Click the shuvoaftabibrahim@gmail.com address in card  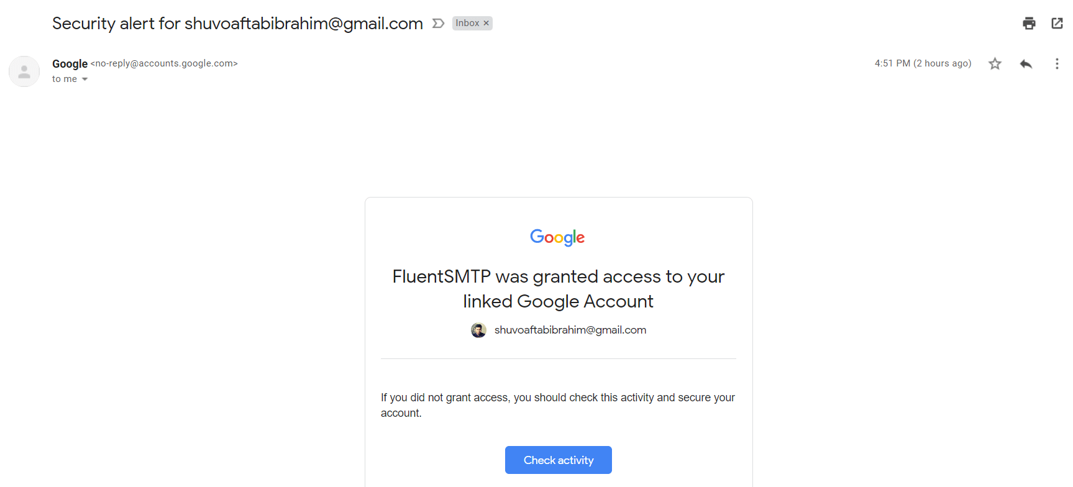[570, 330]
